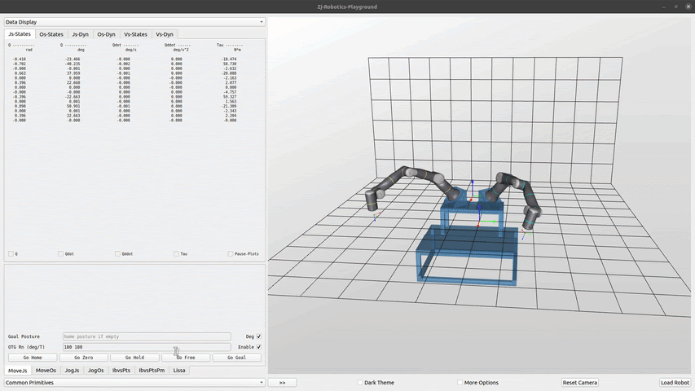
Task: Tick the More Options checkbox
Action: coord(460,382)
